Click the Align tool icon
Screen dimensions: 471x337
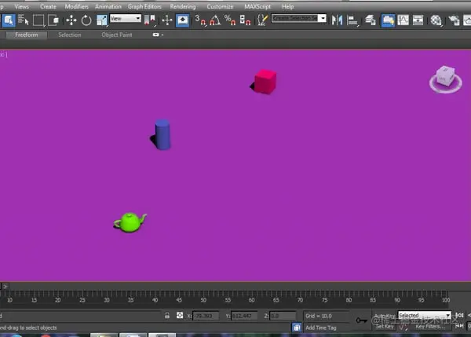[352, 20]
